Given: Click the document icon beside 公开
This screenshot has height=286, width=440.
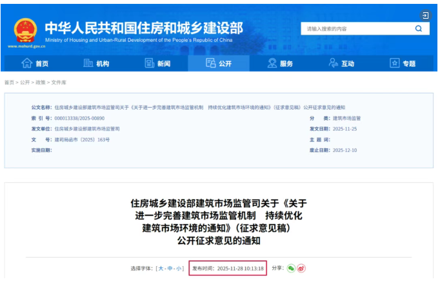Looking at the screenshot, I should click(x=210, y=63).
